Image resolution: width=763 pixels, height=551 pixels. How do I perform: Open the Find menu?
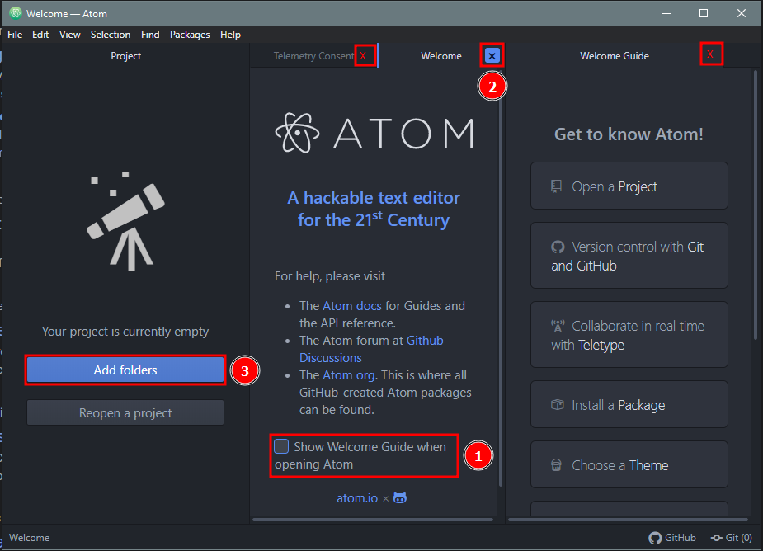[150, 35]
